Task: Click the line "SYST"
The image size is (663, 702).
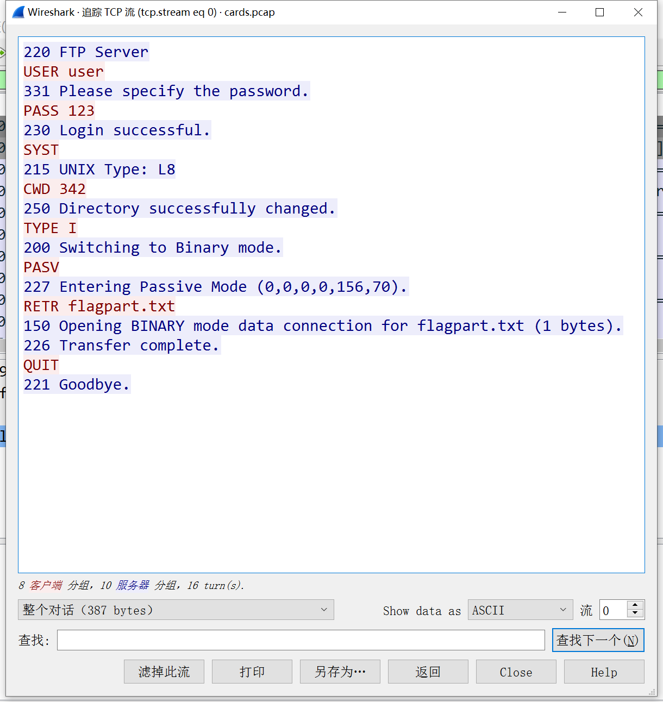Action: pyautogui.click(x=41, y=150)
